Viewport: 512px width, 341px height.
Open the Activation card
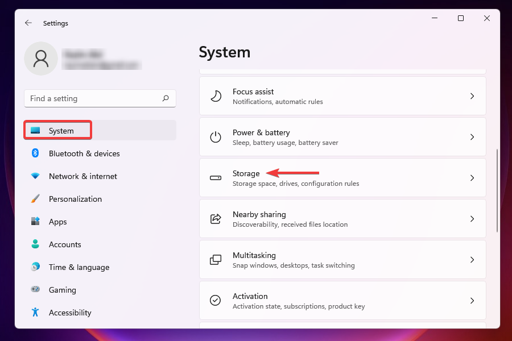pyautogui.click(x=342, y=301)
